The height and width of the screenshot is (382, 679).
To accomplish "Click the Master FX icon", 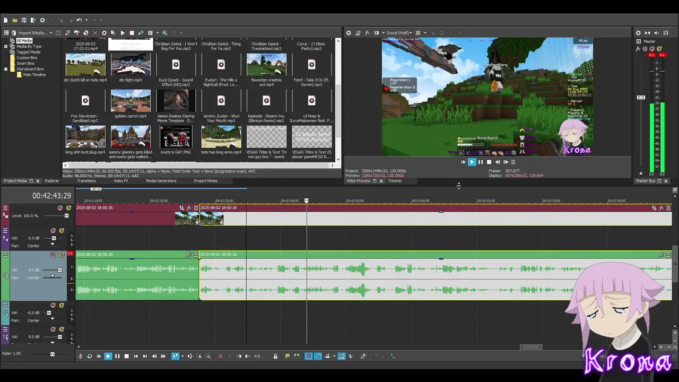I will pyautogui.click(x=638, y=49).
